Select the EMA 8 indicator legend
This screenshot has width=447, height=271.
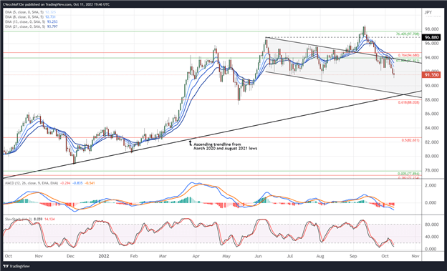31,17
